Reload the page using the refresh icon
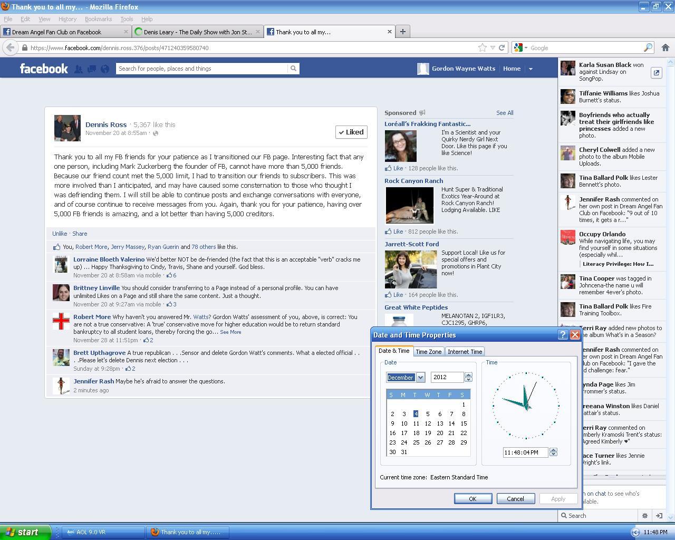 502,47
